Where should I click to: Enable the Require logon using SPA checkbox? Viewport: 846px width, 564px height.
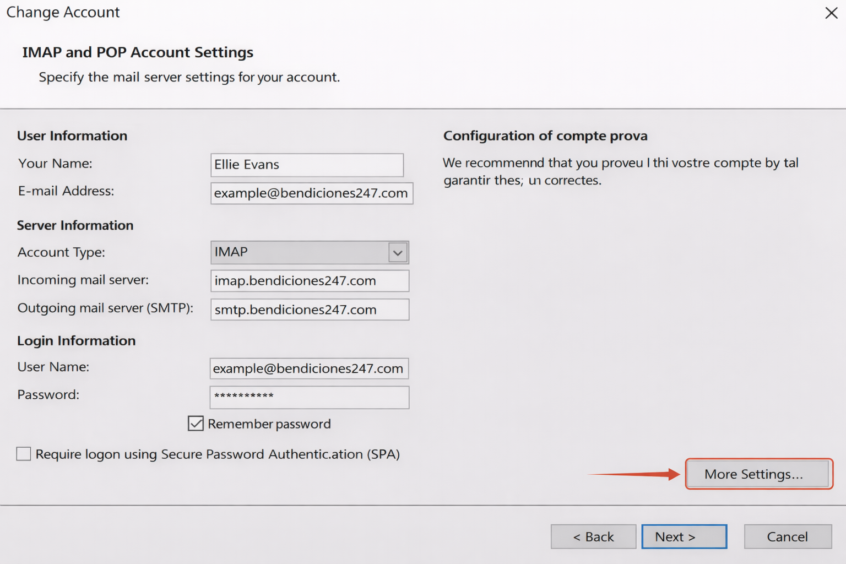coord(24,454)
